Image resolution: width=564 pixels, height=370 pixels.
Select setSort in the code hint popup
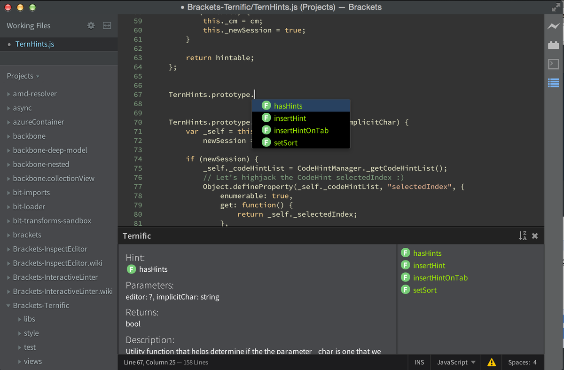click(x=301, y=142)
